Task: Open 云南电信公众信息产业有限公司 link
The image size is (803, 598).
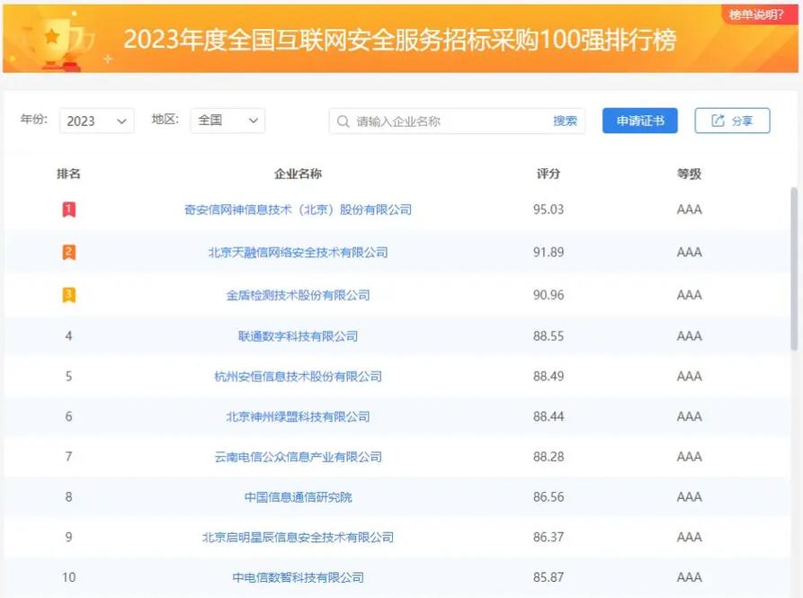Action: click(298, 457)
